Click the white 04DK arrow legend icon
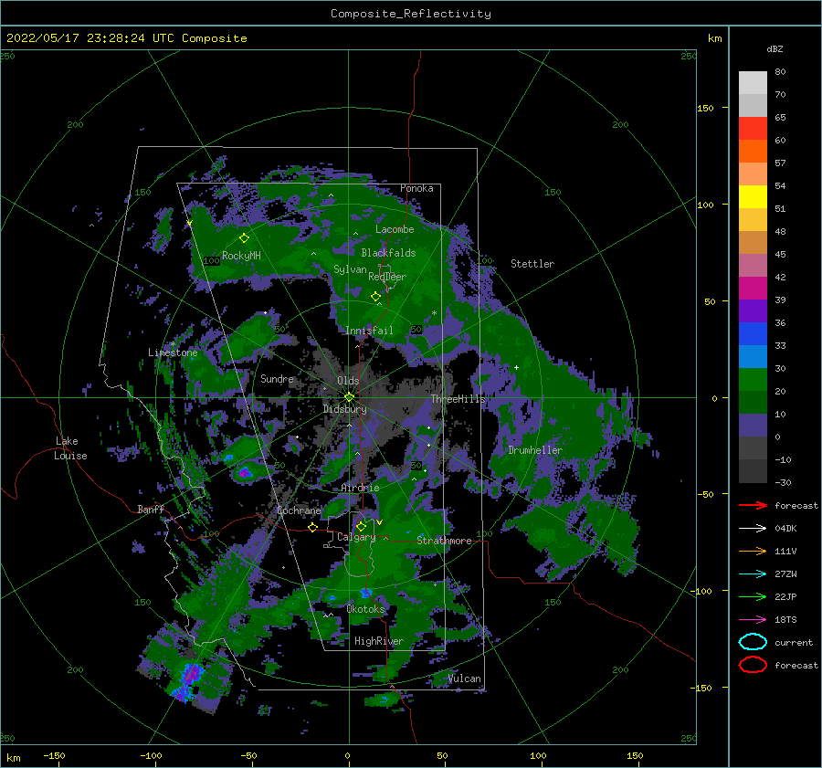Screen dimensions: 822x768 click(x=753, y=528)
